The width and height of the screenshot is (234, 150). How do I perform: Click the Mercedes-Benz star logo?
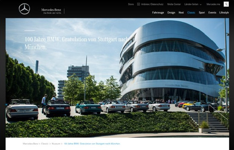click(24, 9)
